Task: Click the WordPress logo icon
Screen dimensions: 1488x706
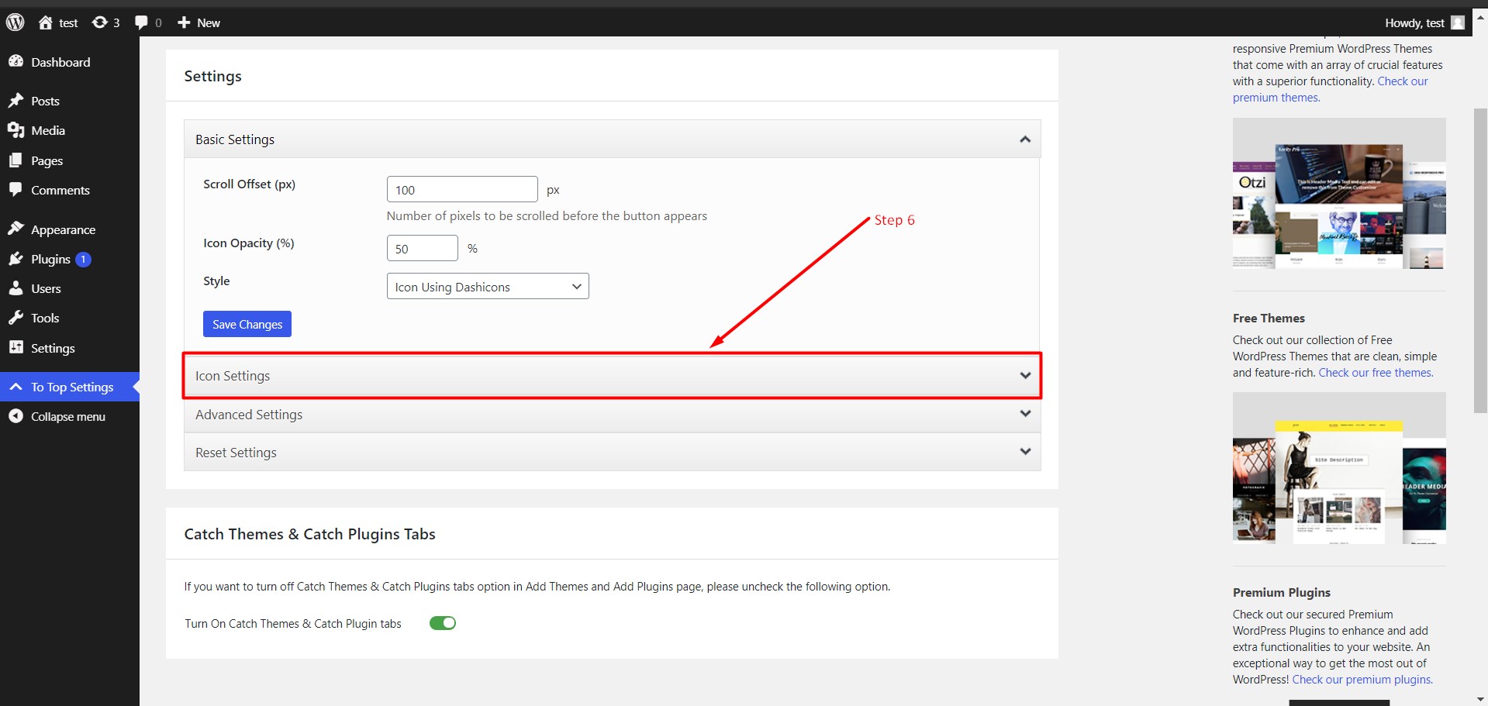Action: [16, 22]
